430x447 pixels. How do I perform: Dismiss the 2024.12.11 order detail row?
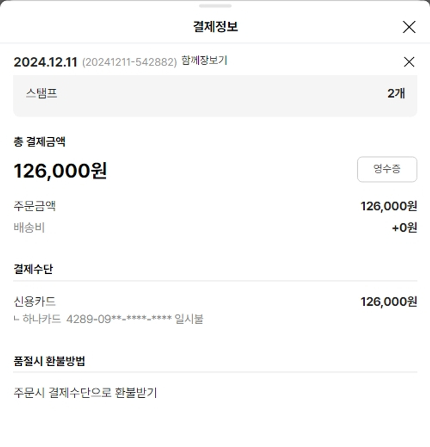point(409,62)
